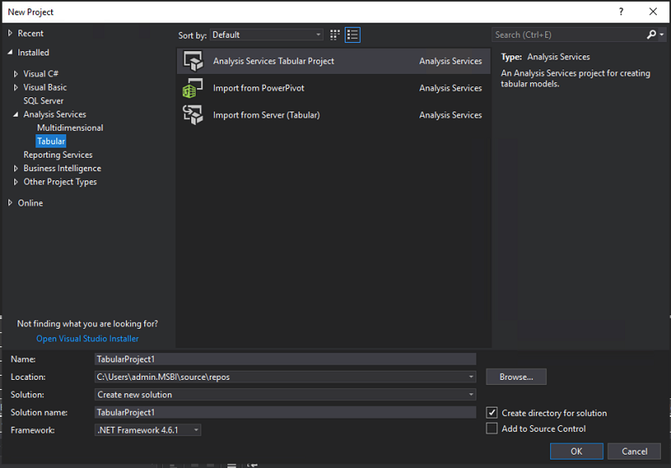
Task: Select Analysis Services Tabular Project template text
Action: pos(273,60)
